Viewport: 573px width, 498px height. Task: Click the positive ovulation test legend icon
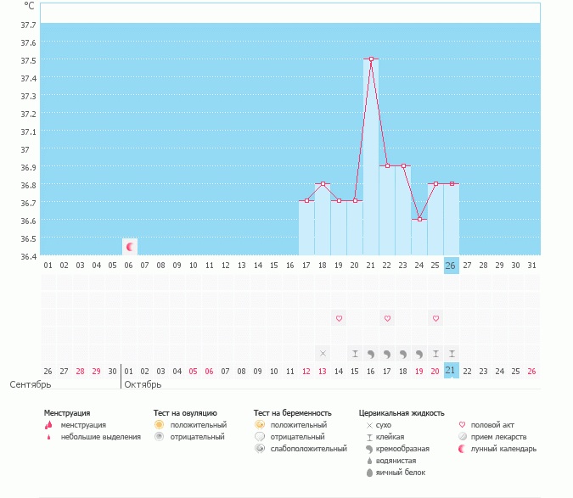click(159, 424)
